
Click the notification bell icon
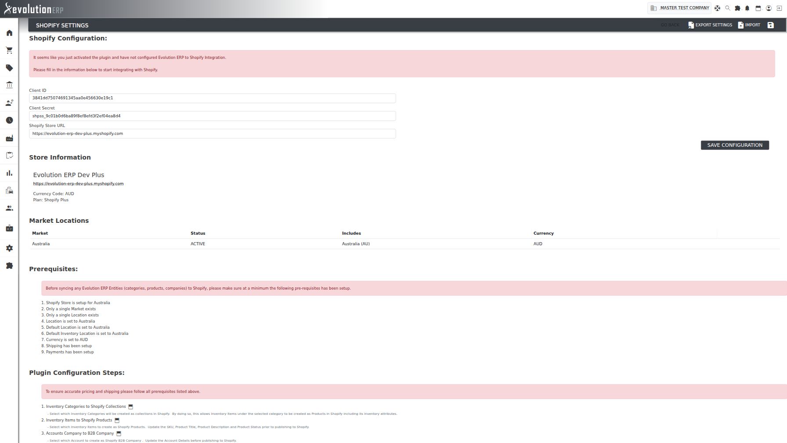click(x=747, y=8)
